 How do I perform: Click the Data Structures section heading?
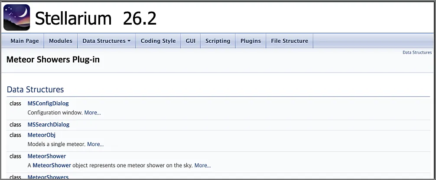tap(35, 89)
